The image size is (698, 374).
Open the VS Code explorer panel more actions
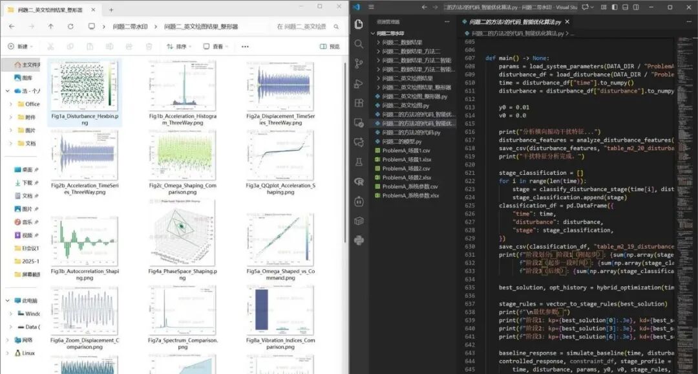[x=447, y=21]
